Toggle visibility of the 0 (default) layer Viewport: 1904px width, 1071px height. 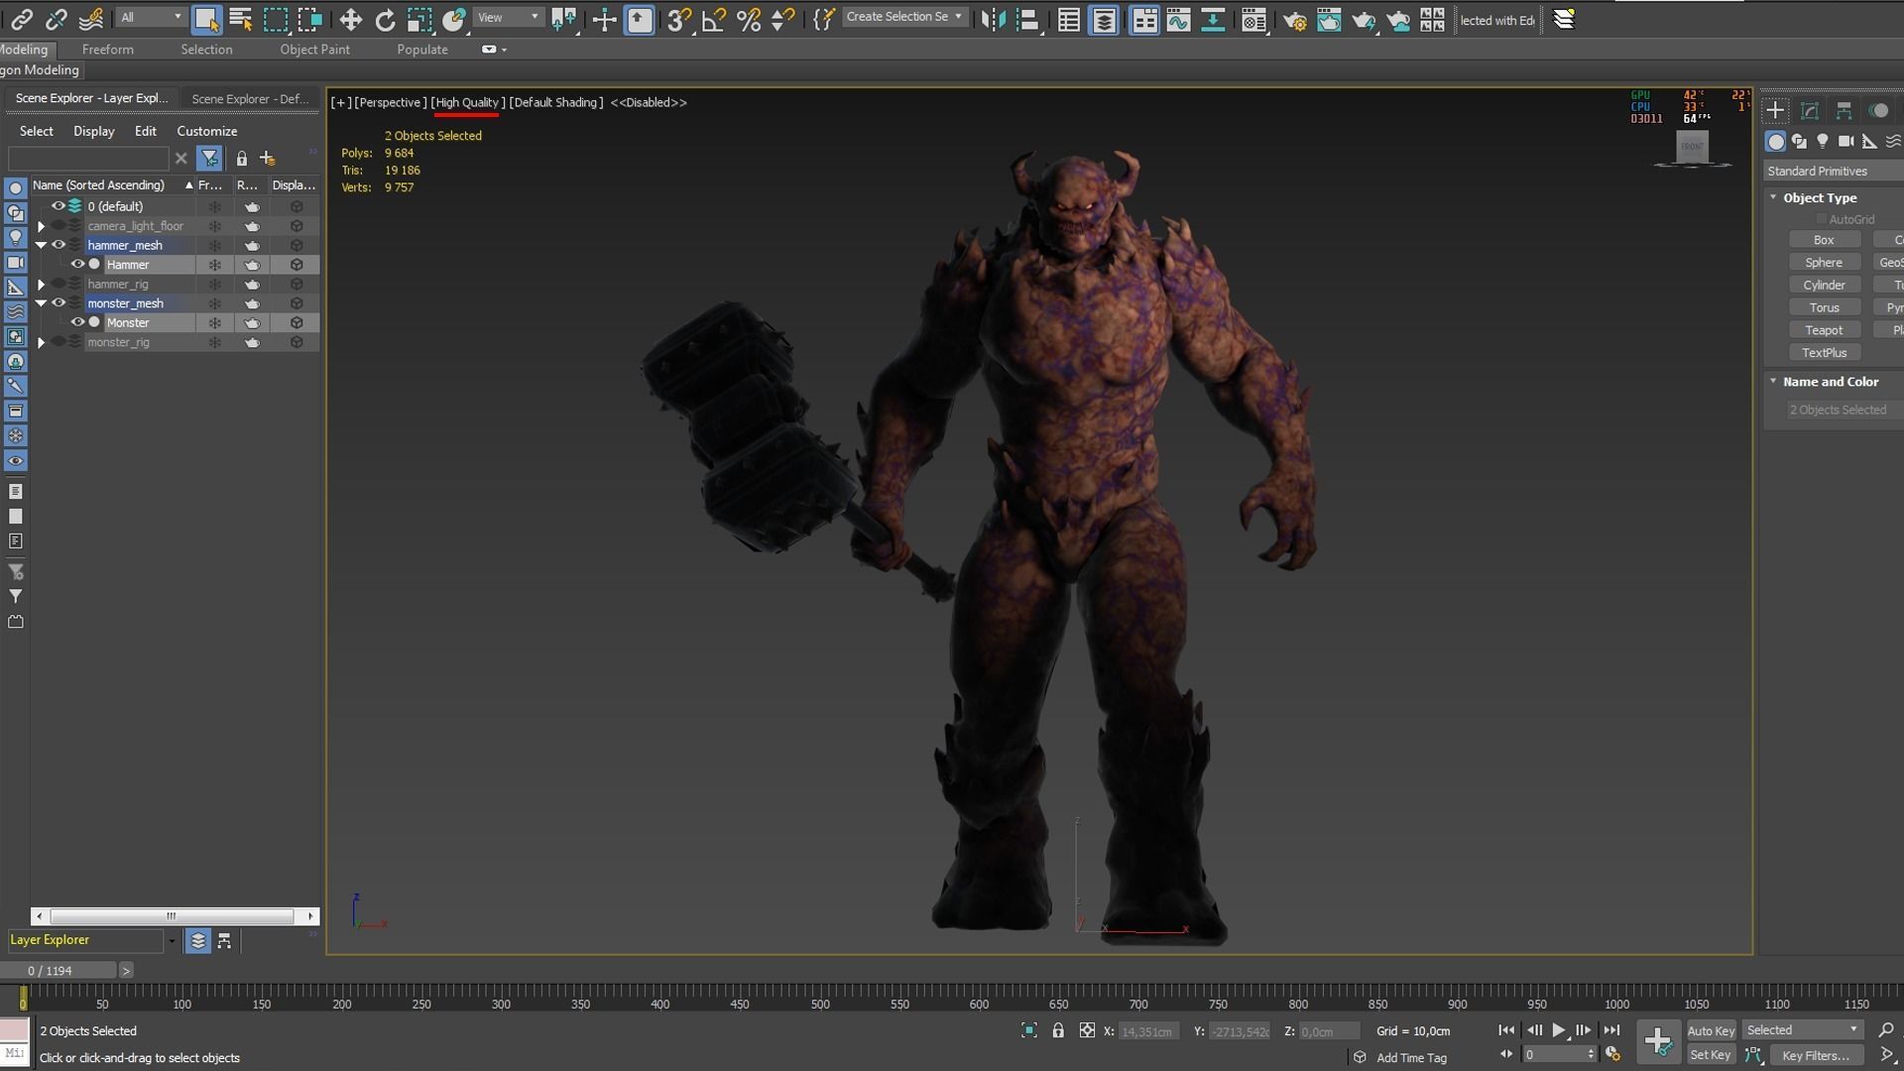(58, 206)
